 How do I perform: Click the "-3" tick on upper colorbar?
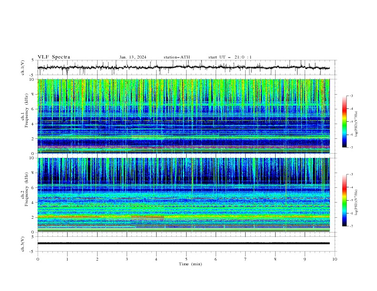pos(351,96)
